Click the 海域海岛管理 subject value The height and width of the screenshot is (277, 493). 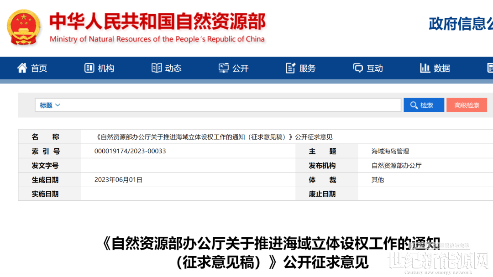pyautogui.click(x=390, y=151)
